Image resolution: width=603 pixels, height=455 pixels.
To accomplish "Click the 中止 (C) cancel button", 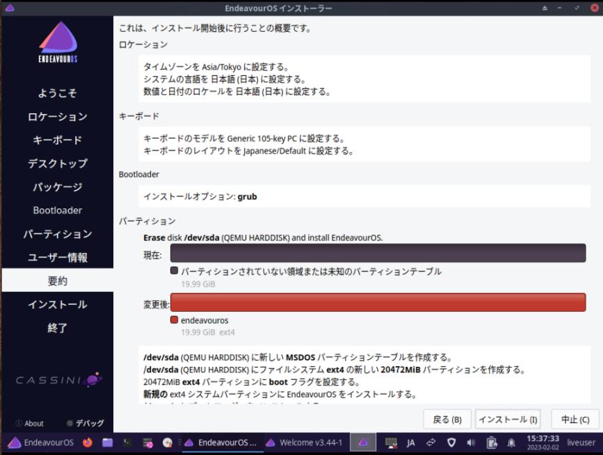I will tap(575, 420).
